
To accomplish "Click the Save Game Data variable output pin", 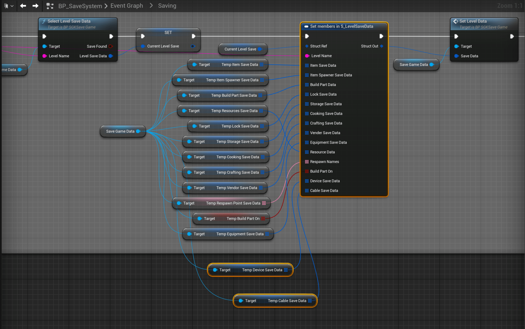I will click(x=138, y=131).
